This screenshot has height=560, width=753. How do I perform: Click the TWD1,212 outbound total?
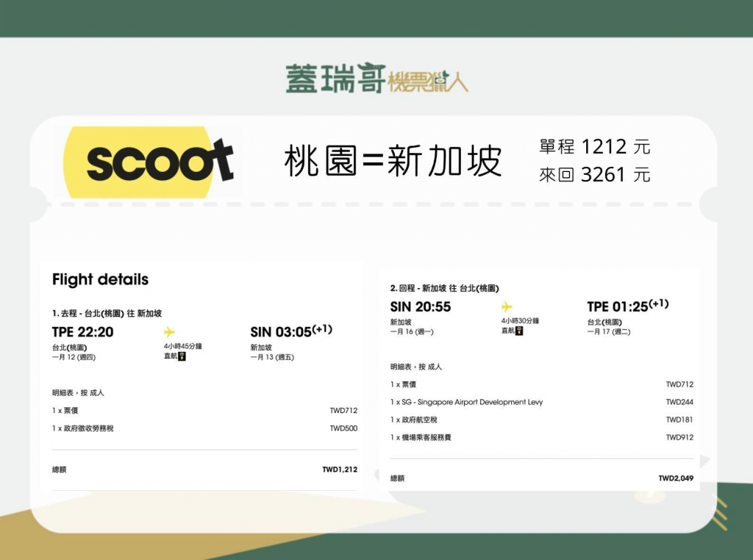[x=340, y=470]
